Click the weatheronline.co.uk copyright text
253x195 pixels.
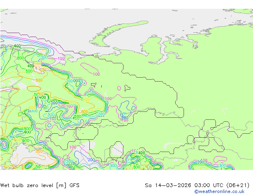click(x=219, y=191)
